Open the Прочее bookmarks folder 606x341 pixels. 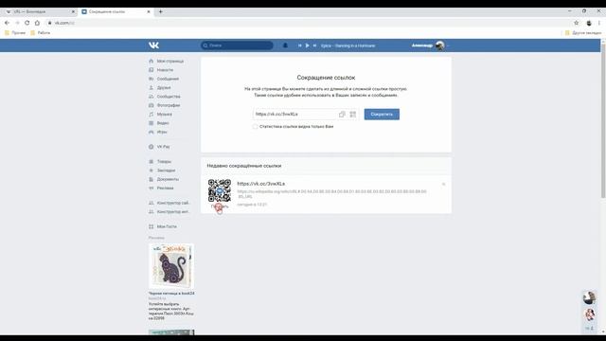coord(15,33)
